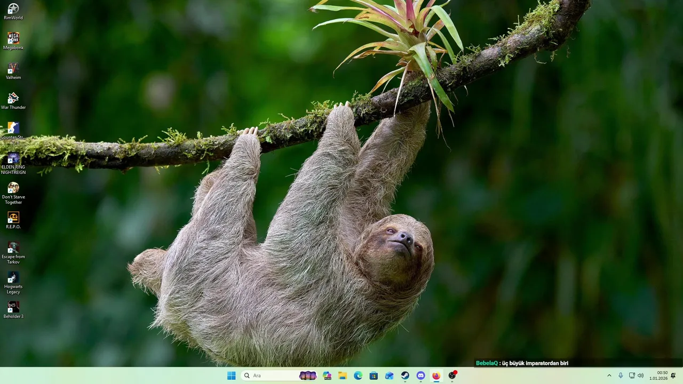This screenshot has width=683, height=384.
Task: Open the Windows Start menu
Action: point(231,375)
